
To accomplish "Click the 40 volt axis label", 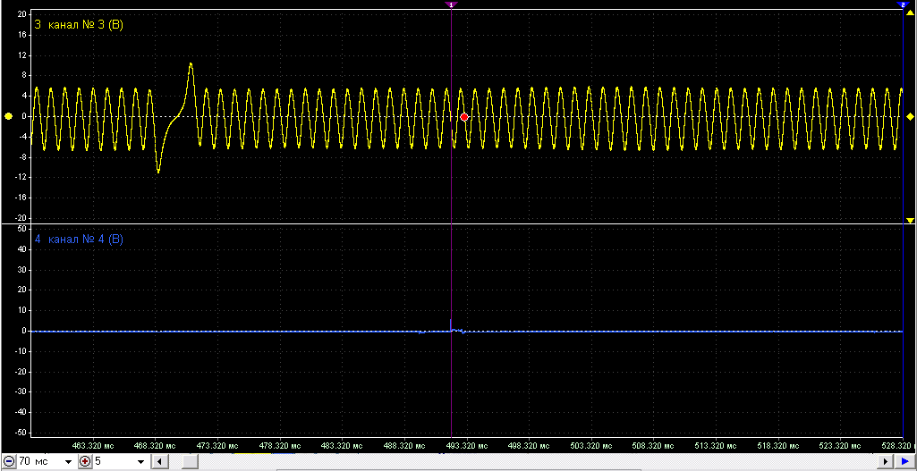I will click(x=21, y=249).
